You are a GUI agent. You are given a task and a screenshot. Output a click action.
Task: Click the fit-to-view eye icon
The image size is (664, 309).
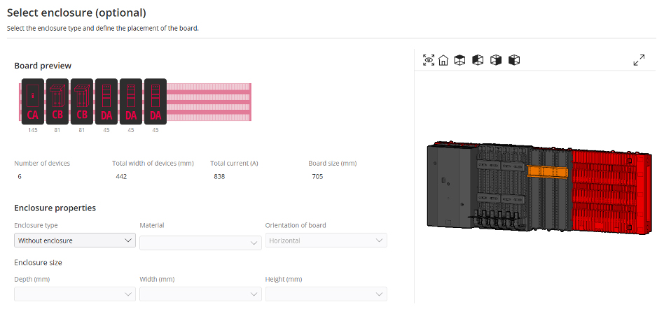[429, 61]
